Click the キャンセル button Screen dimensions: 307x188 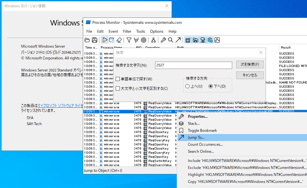[x=250, y=75]
